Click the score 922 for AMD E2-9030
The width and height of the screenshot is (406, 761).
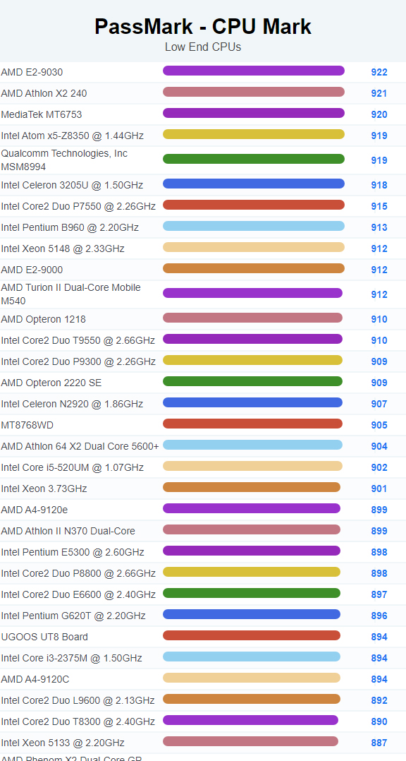pyautogui.click(x=379, y=72)
